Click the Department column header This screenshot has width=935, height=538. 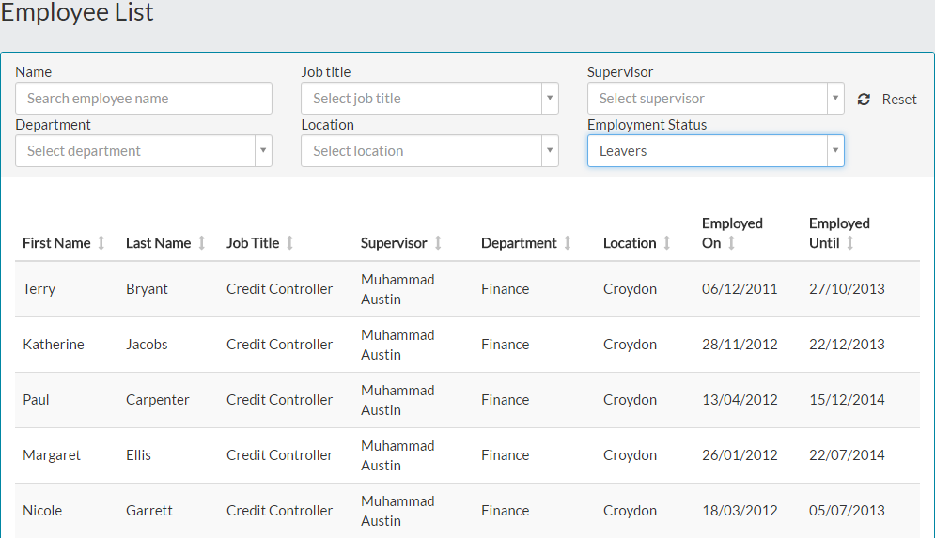[x=519, y=243]
